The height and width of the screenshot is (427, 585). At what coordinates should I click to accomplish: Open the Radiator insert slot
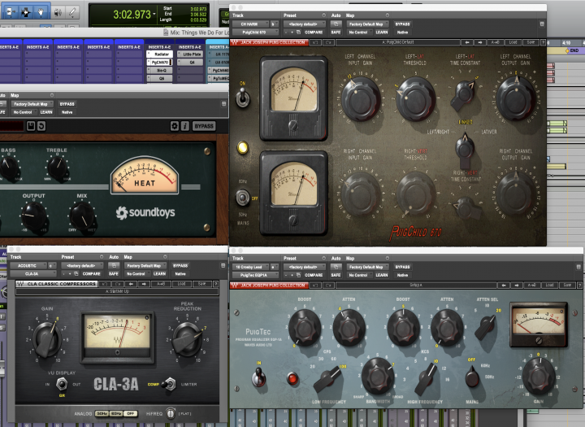pyautogui.click(x=160, y=54)
